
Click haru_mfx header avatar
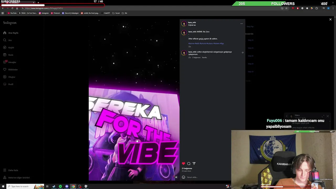tap(184, 24)
